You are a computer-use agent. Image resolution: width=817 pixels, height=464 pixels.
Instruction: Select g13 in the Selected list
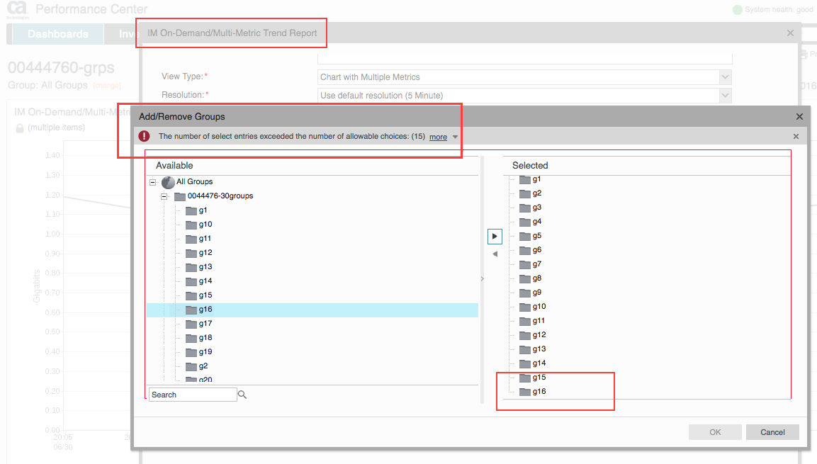539,349
